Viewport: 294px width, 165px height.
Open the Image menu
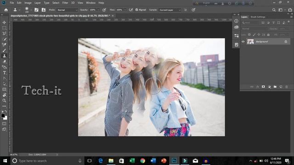28,3
